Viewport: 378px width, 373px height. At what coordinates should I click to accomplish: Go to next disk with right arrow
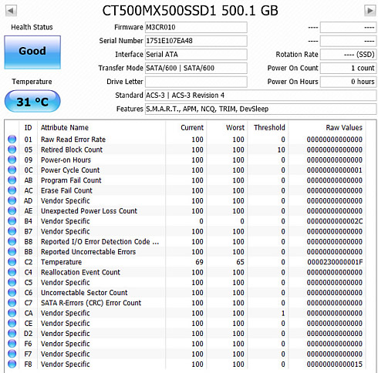(x=370, y=11)
